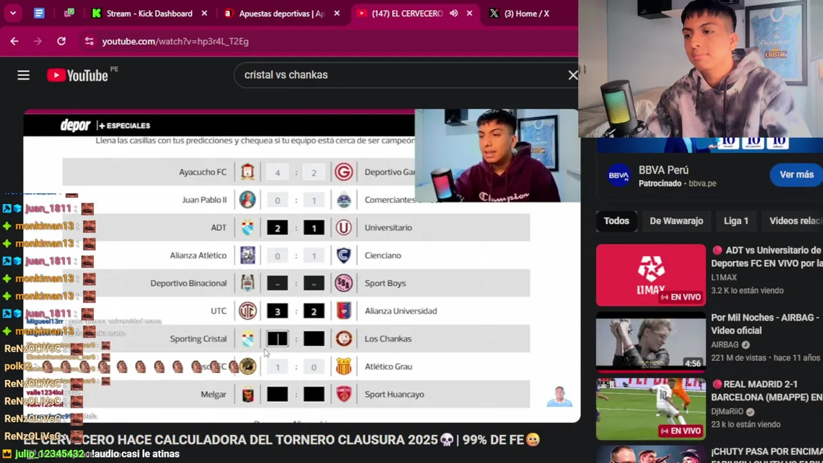Click the Atlético Grau crest
Image resolution: width=823 pixels, height=463 pixels.
tap(344, 367)
